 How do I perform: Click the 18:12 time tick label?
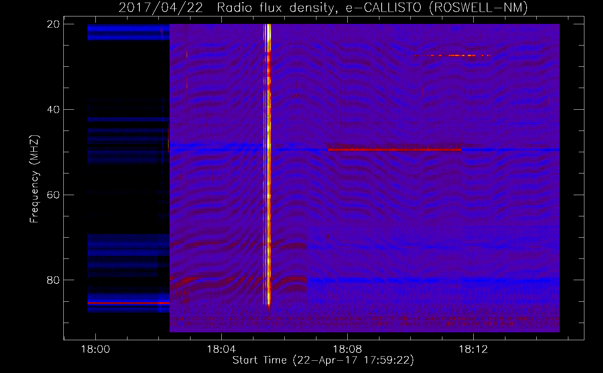click(x=473, y=350)
